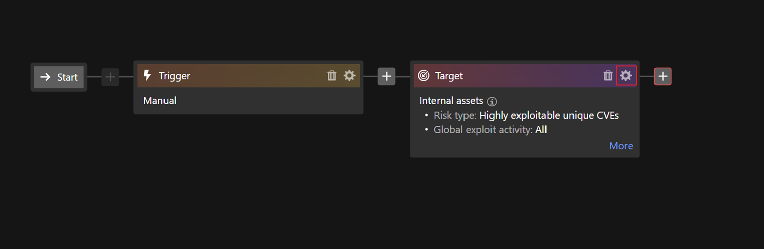Click the Trigger lightning bolt icon

[x=147, y=76]
